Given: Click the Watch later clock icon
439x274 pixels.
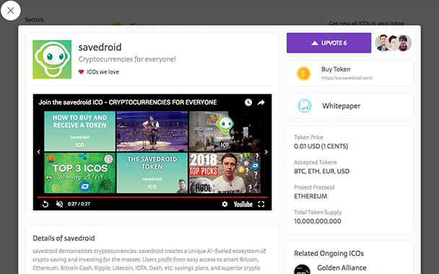Looking at the screenshot, I should 248,102.
